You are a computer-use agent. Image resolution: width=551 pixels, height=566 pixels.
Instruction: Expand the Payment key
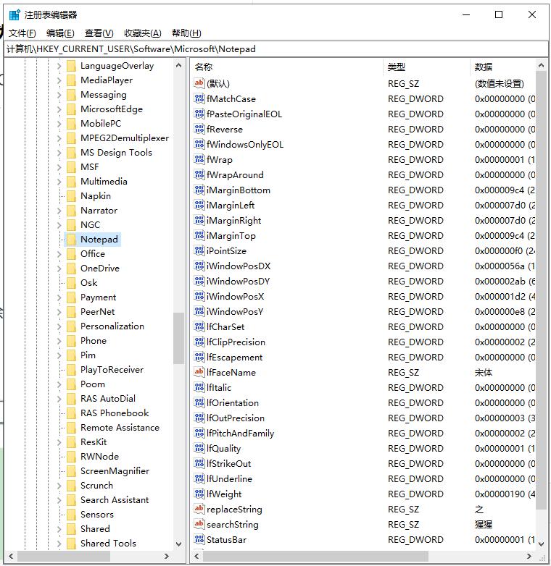pos(59,297)
